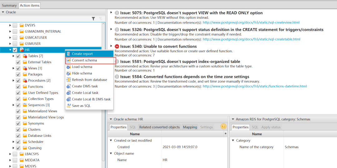
Task: Click the Sequences [3] folder icon
Action: [25, 105]
